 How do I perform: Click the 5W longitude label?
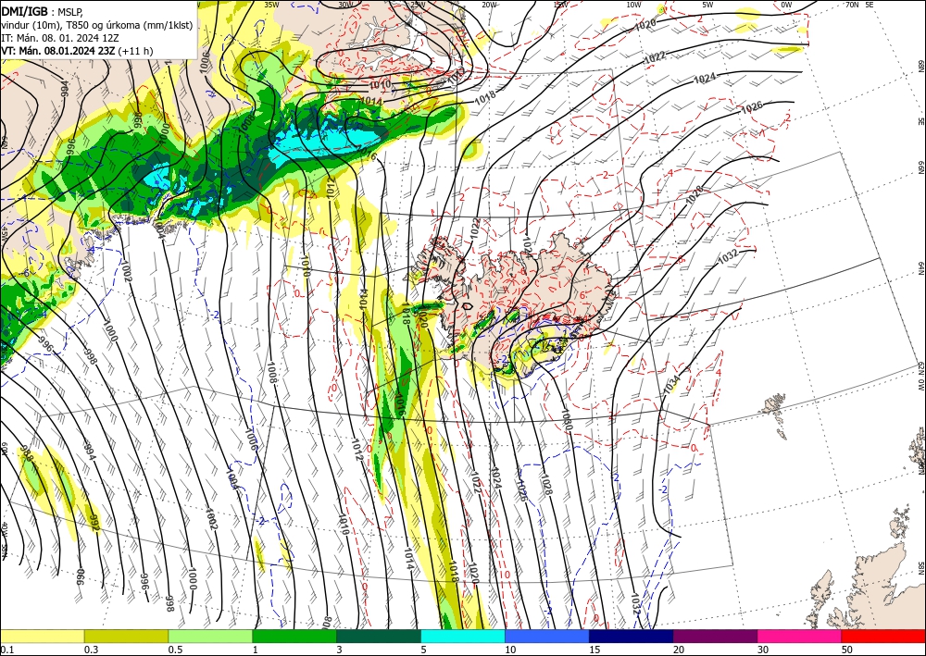click(708, 5)
